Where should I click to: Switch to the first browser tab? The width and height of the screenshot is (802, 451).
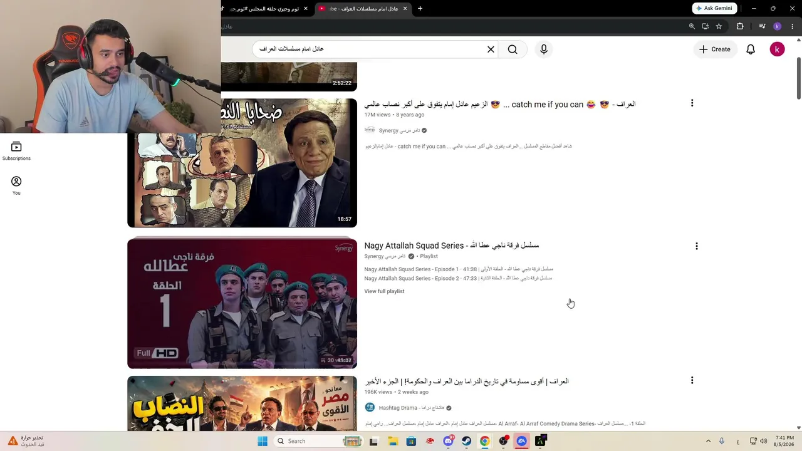point(266,9)
